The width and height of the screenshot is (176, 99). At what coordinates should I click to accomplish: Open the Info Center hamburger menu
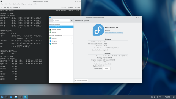pyautogui.click(x=71, y=20)
